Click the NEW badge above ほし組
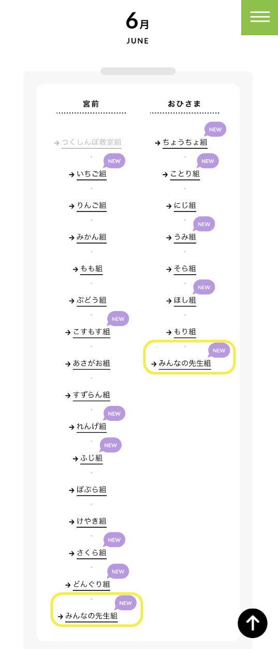This screenshot has width=278, height=649. tap(203, 288)
